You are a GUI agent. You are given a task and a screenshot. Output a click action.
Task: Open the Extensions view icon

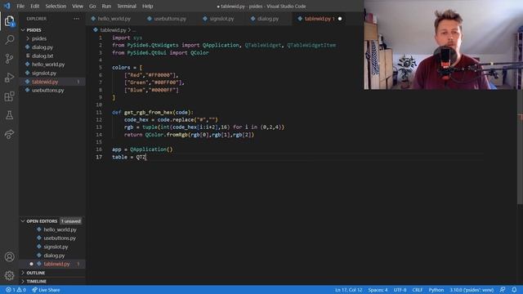coord(9,96)
